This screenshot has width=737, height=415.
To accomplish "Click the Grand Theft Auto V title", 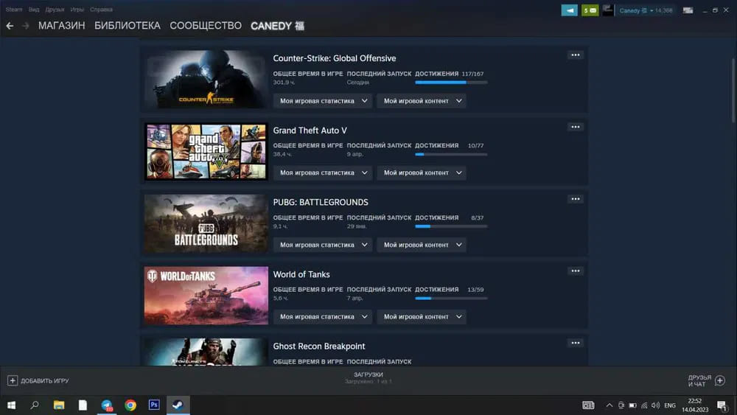I will (x=310, y=130).
